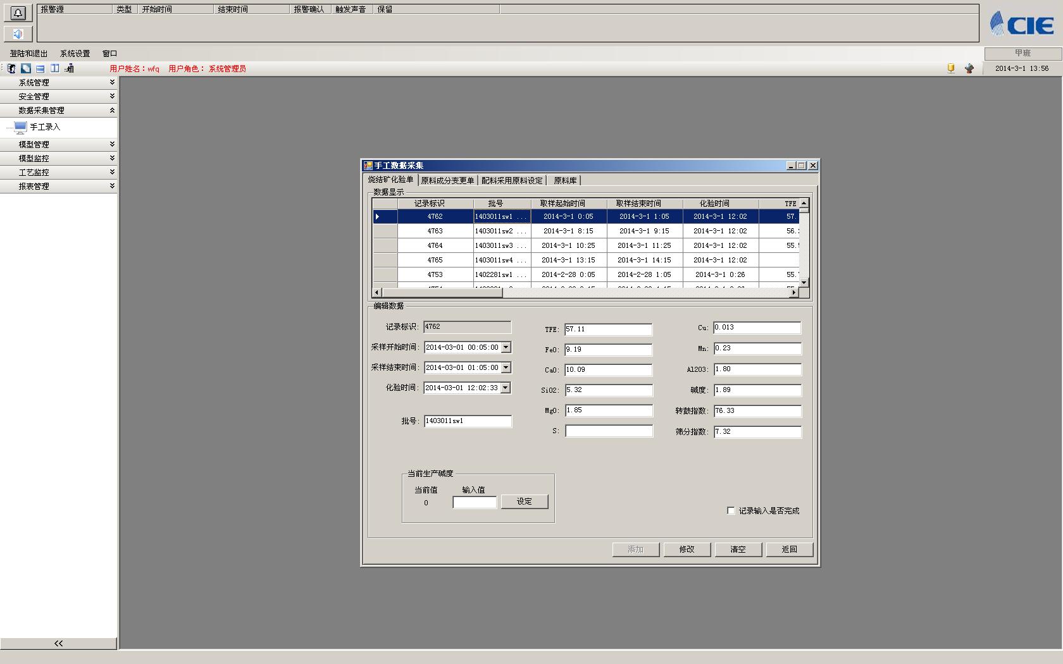The height and width of the screenshot is (664, 1063).
Task: Click the TFE input field
Action: 608,329
